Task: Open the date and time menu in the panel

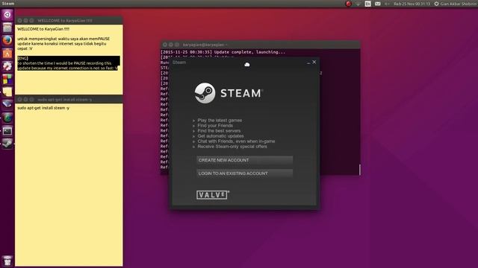Action: 412,4
